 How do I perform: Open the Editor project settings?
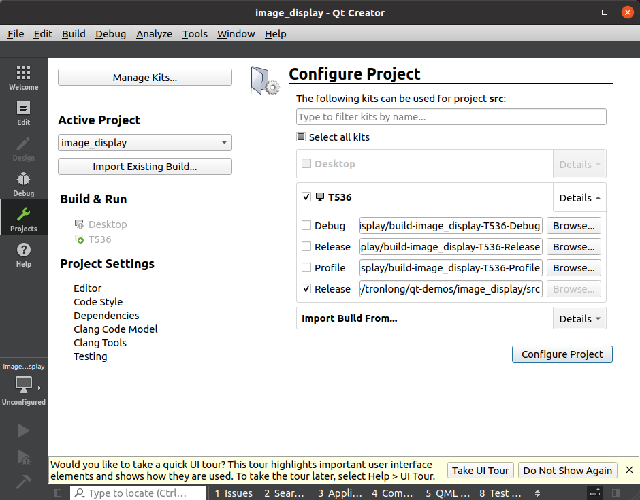pos(87,288)
